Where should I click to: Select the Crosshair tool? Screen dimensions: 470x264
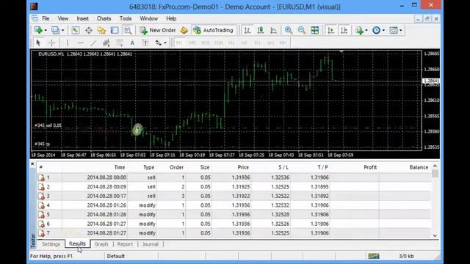click(51, 43)
